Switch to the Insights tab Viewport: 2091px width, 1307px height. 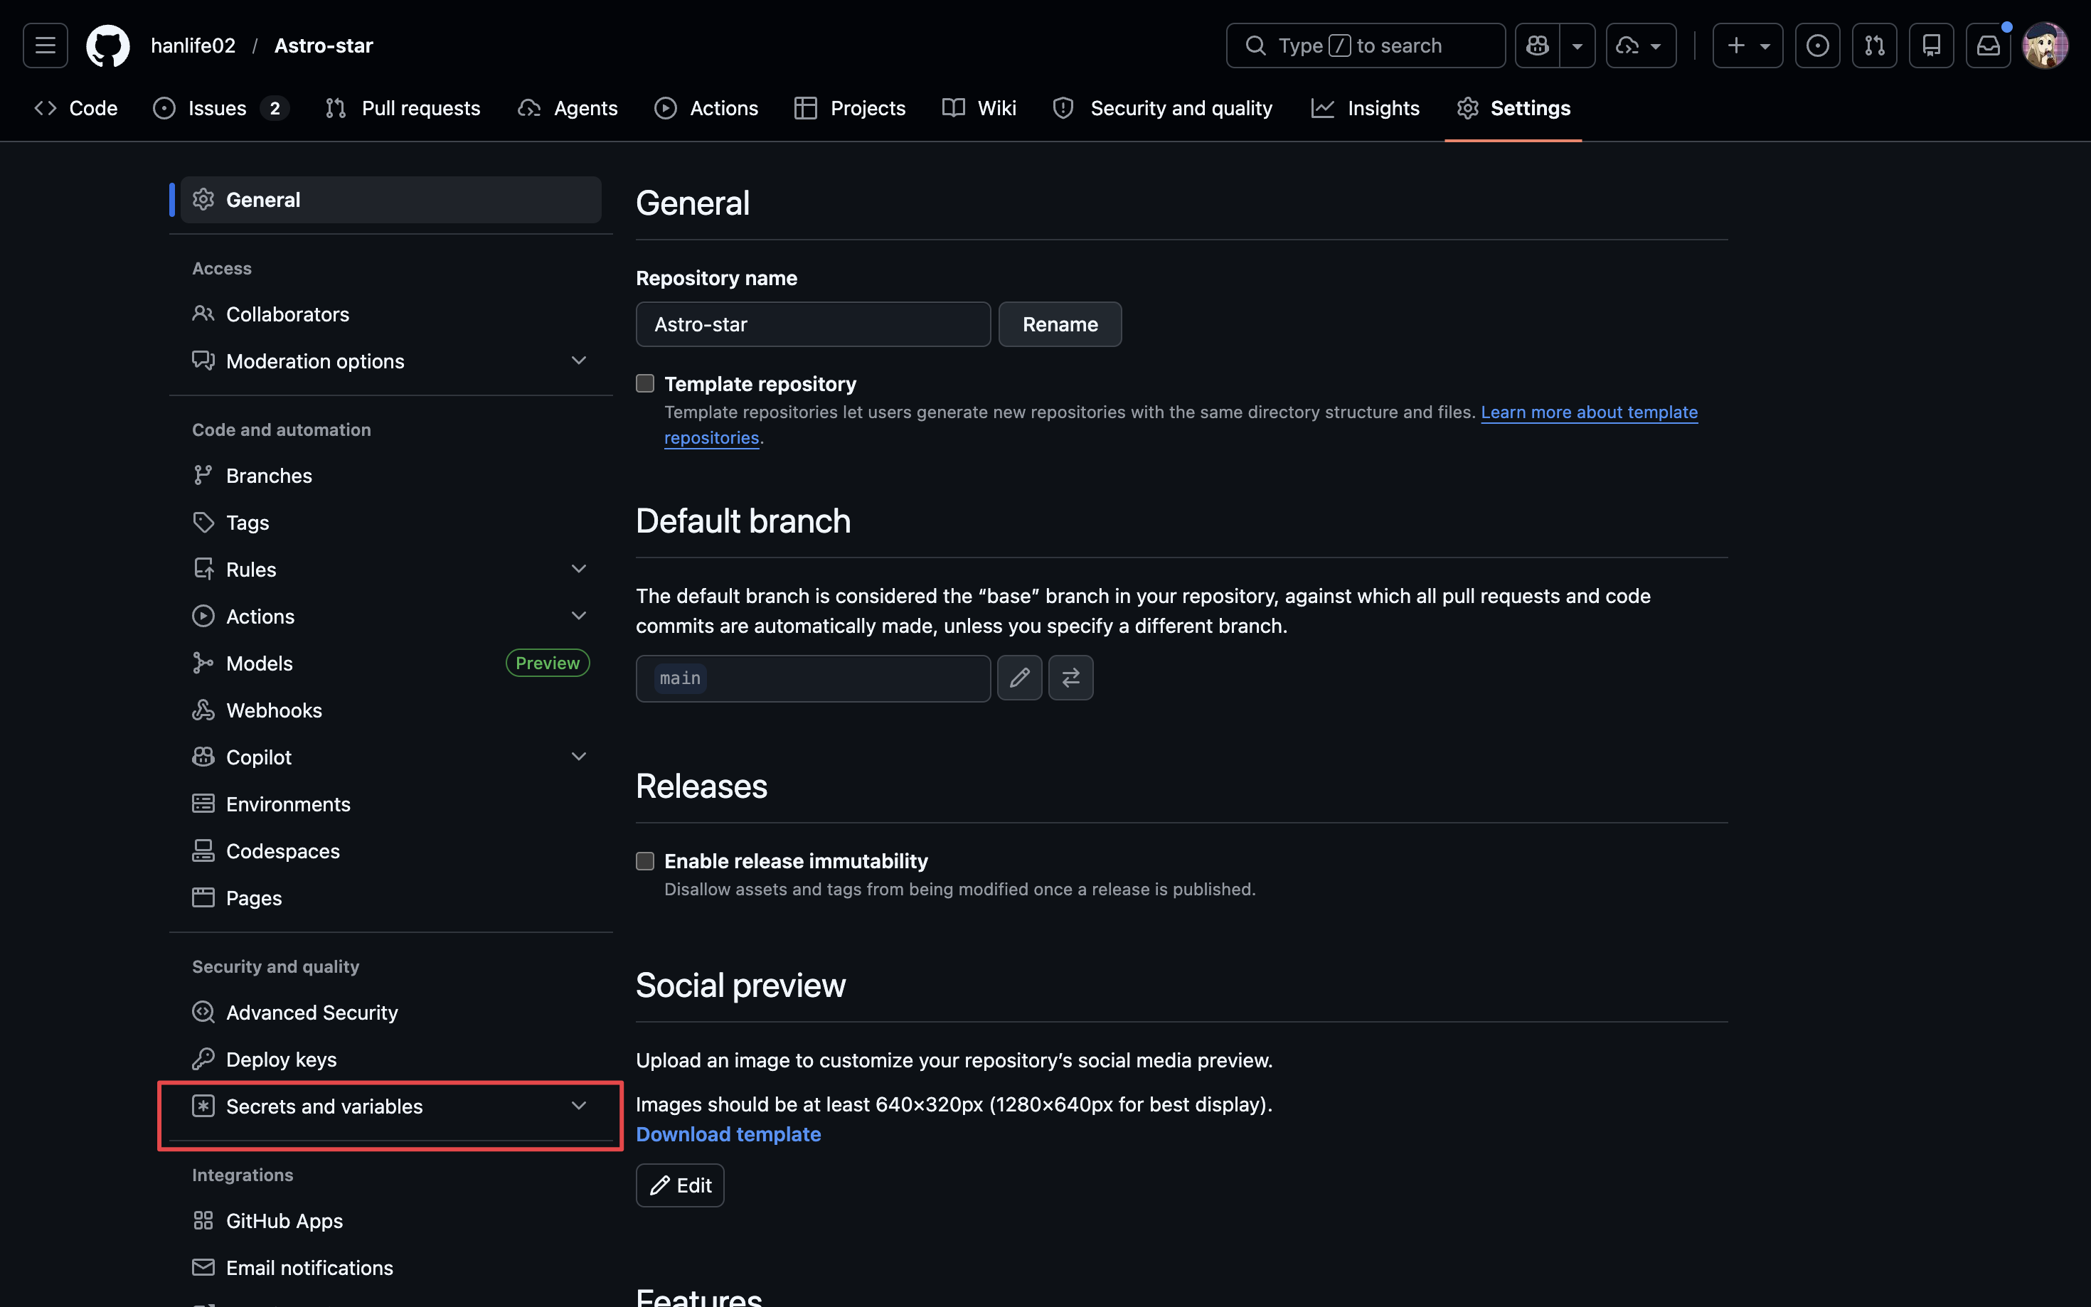(x=1365, y=108)
